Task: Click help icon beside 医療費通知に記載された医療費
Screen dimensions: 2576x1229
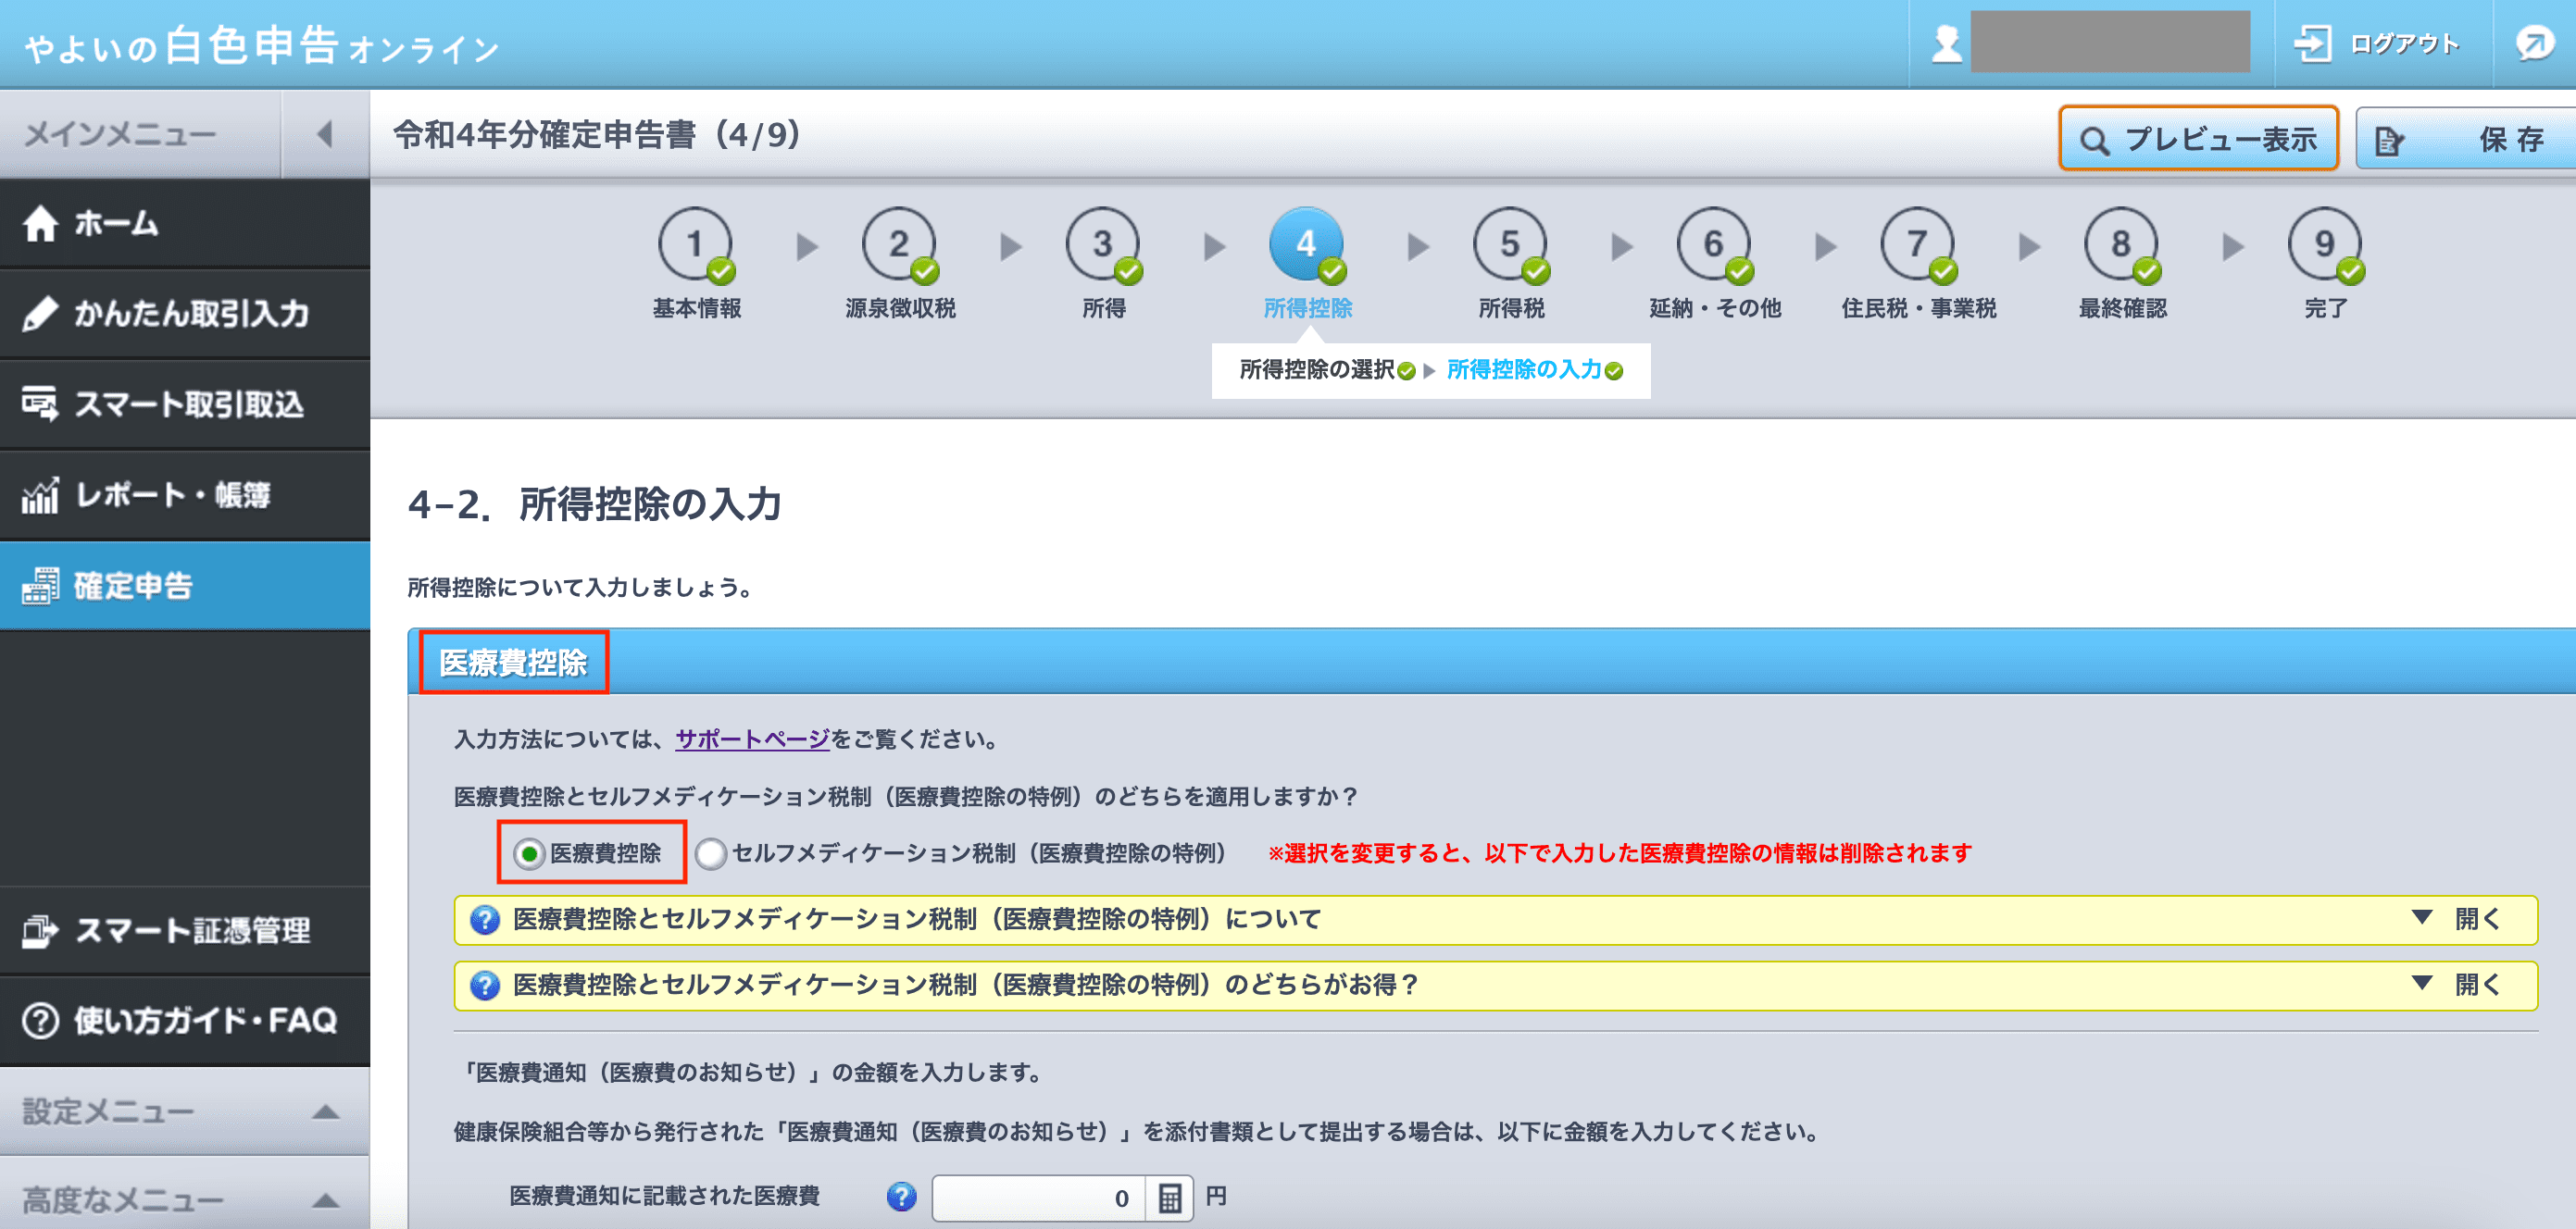Action: 901,1196
